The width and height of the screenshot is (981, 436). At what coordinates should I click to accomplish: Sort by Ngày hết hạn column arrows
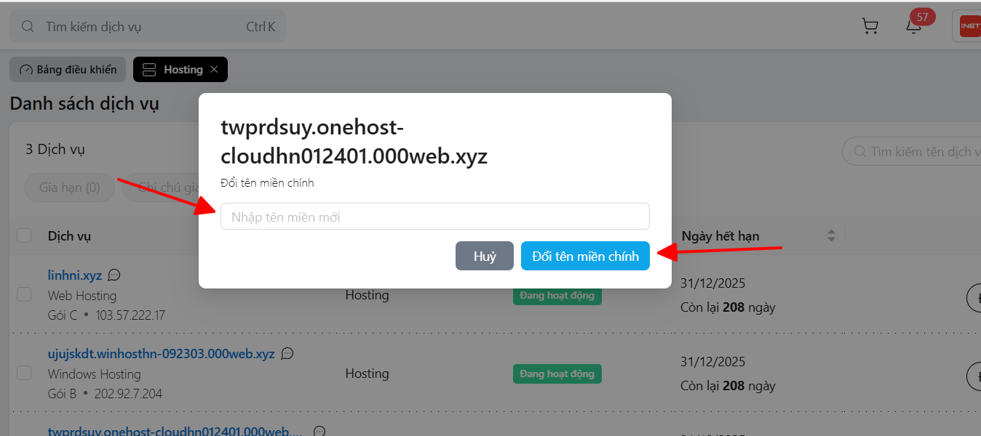tap(831, 235)
